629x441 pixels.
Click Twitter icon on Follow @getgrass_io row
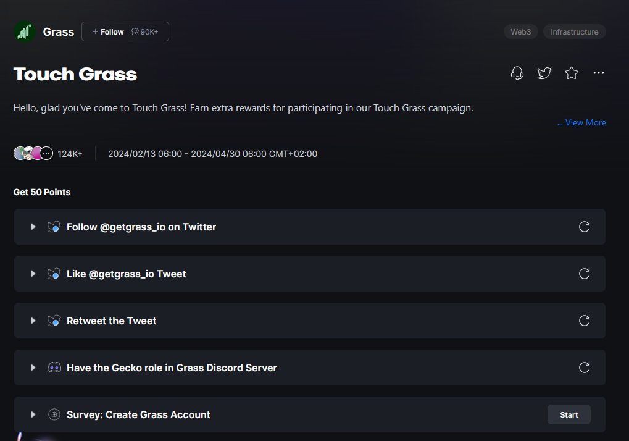point(54,227)
